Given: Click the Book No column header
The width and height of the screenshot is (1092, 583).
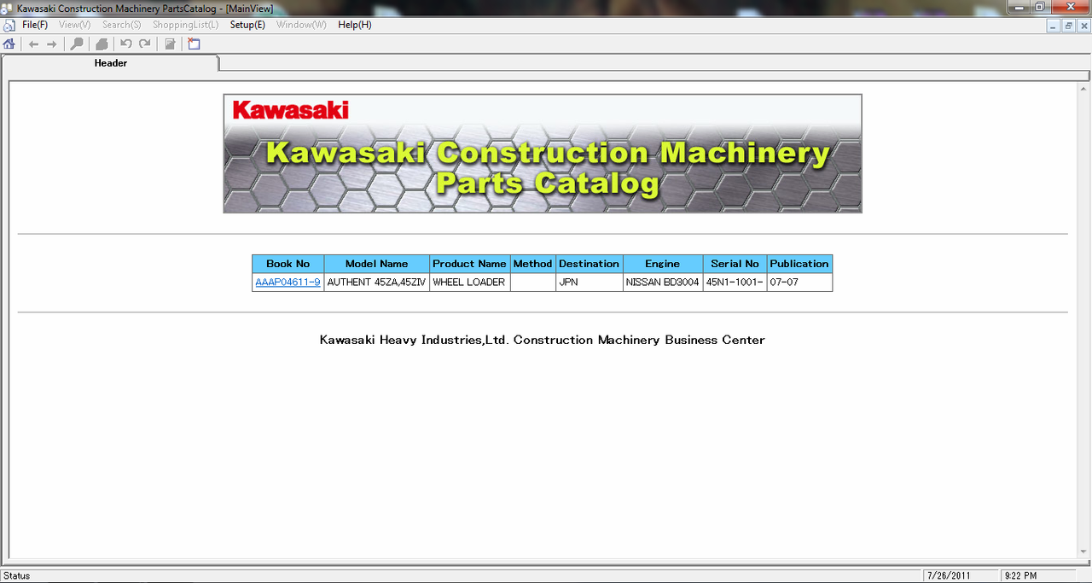Looking at the screenshot, I should click(x=288, y=264).
